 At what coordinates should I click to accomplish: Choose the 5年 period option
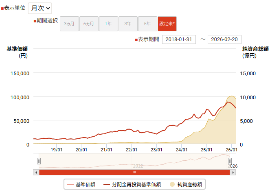[147, 24]
